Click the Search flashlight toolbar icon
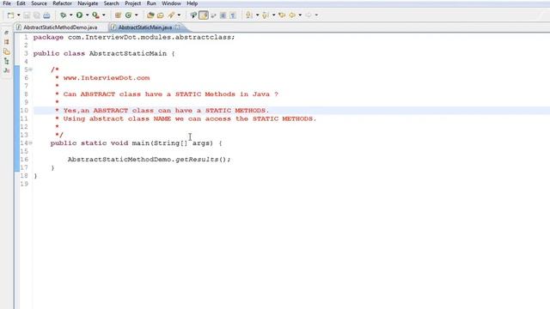The height and width of the screenshot is (309, 550). [x=171, y=15]
